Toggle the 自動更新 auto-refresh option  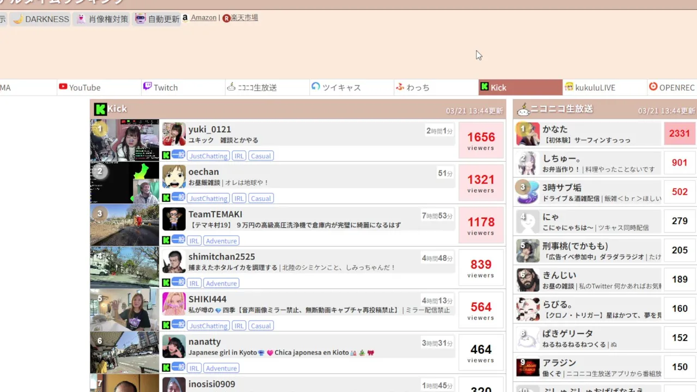[157, 19]
